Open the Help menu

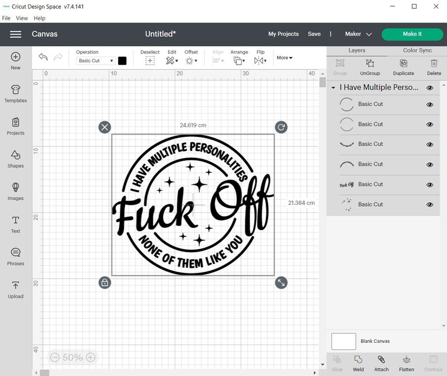click(x=39, y=18)
